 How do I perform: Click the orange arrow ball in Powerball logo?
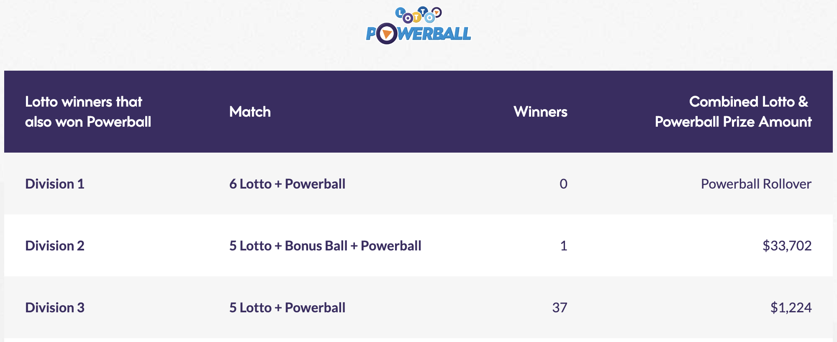pos(387,33)
